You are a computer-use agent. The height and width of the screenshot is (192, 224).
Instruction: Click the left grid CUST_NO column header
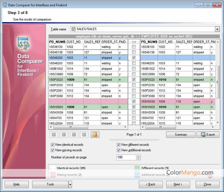[75, 42]
